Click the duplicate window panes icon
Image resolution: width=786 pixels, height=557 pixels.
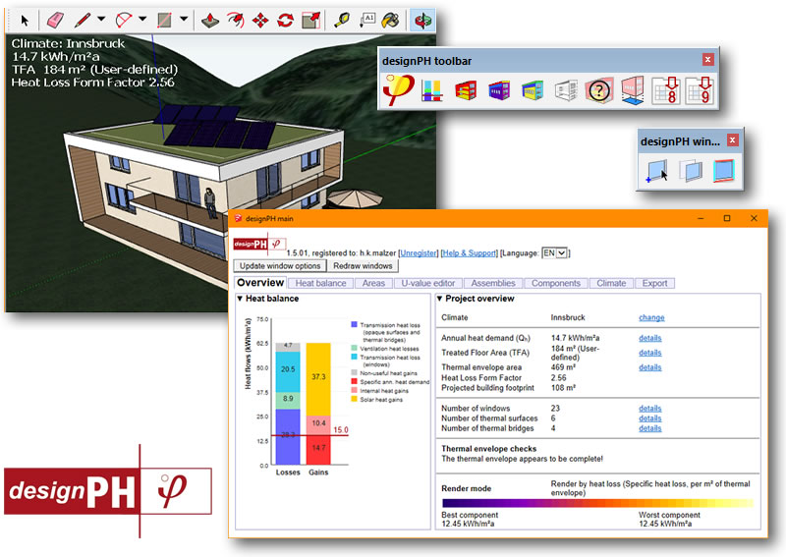point(691,171)
